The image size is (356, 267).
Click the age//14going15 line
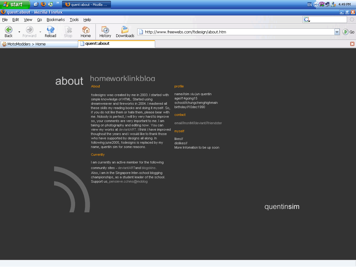point(186,98)
